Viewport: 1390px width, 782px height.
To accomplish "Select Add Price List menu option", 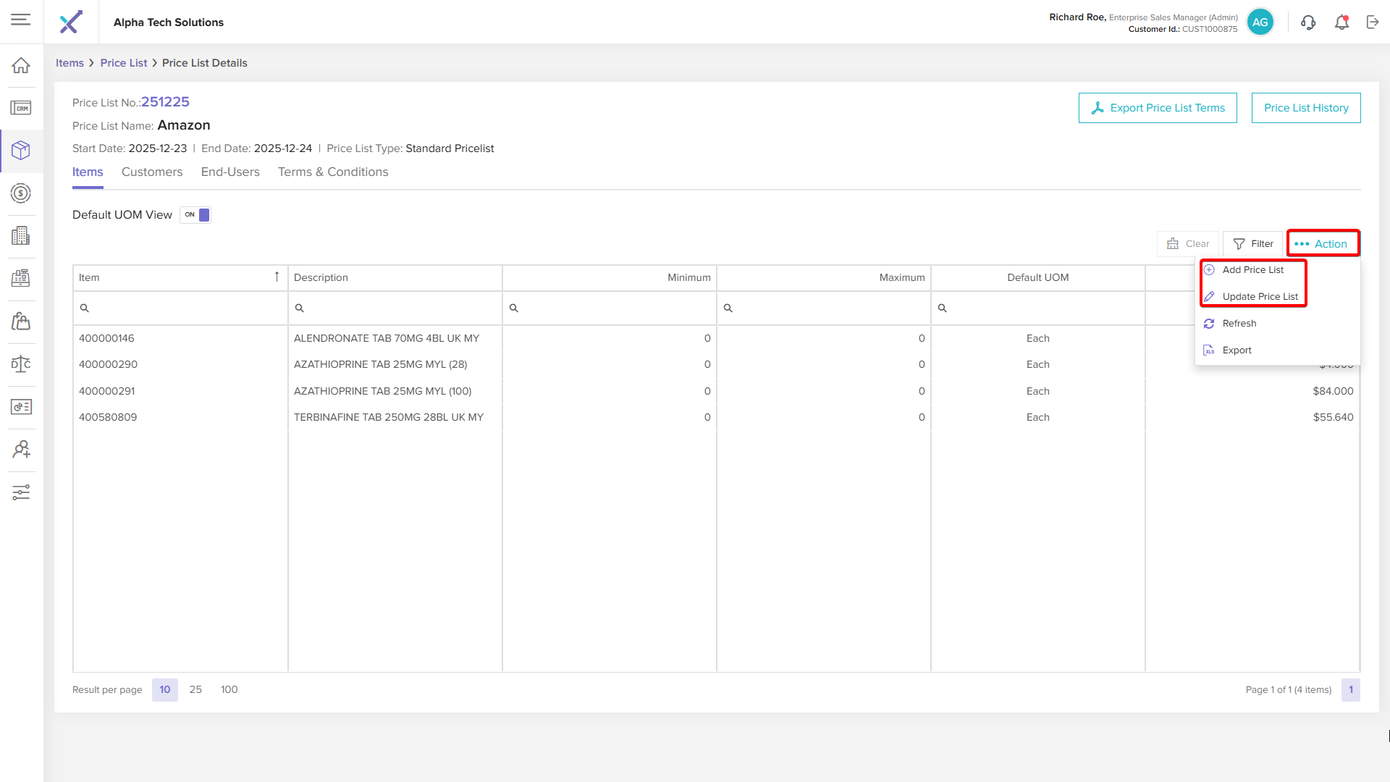I will (1252, 270).
